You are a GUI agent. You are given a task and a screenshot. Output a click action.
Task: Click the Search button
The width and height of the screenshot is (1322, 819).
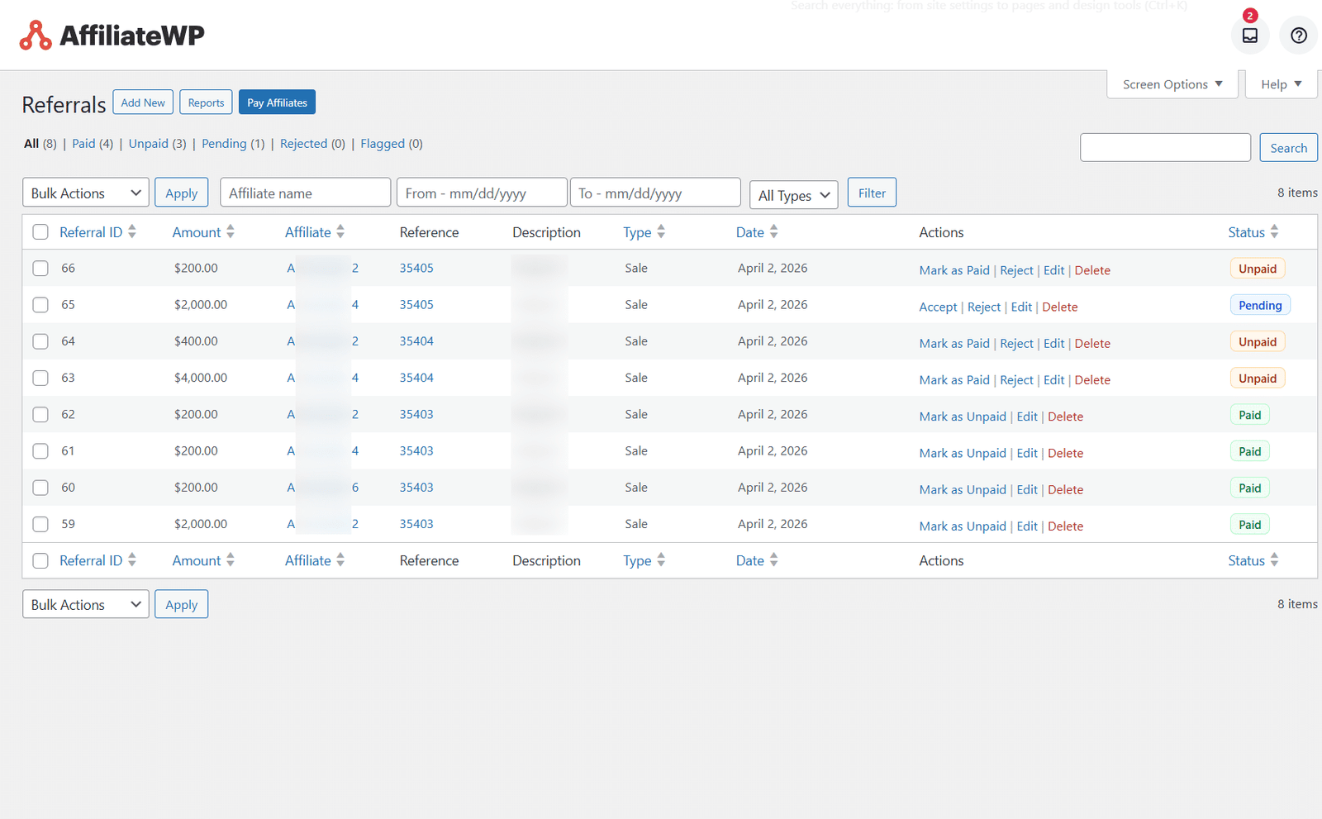tap(1288, 148)
